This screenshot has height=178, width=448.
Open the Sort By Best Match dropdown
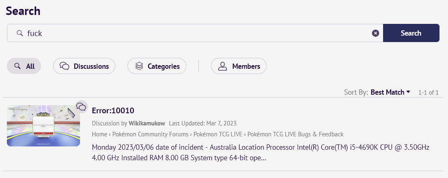387,92
